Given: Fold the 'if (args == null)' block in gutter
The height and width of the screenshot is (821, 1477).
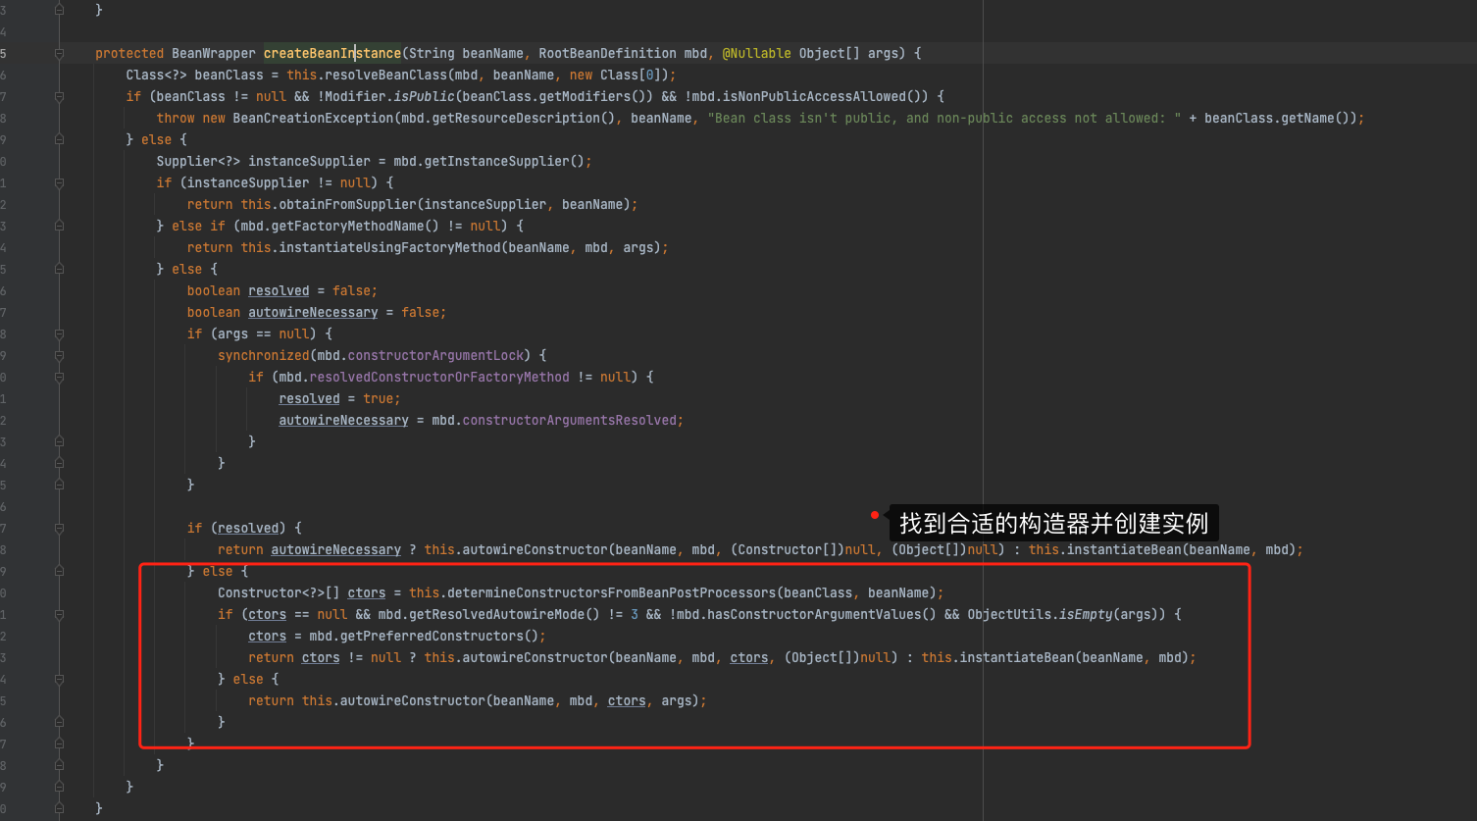Looking at the screenshot, I should [60, 334].
